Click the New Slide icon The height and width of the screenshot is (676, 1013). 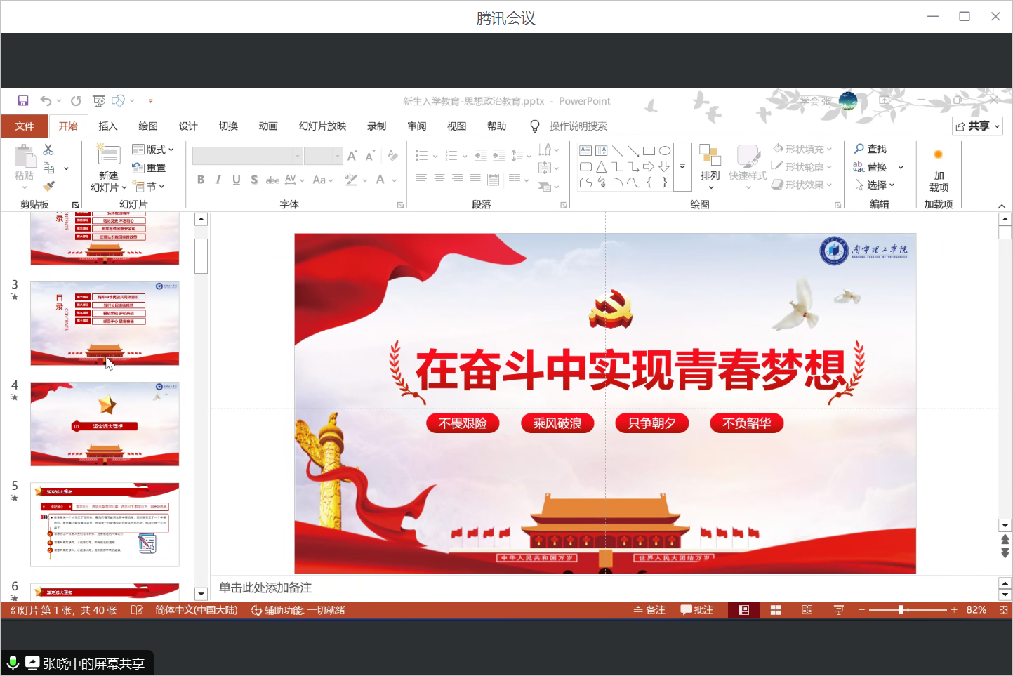[109, 154]
